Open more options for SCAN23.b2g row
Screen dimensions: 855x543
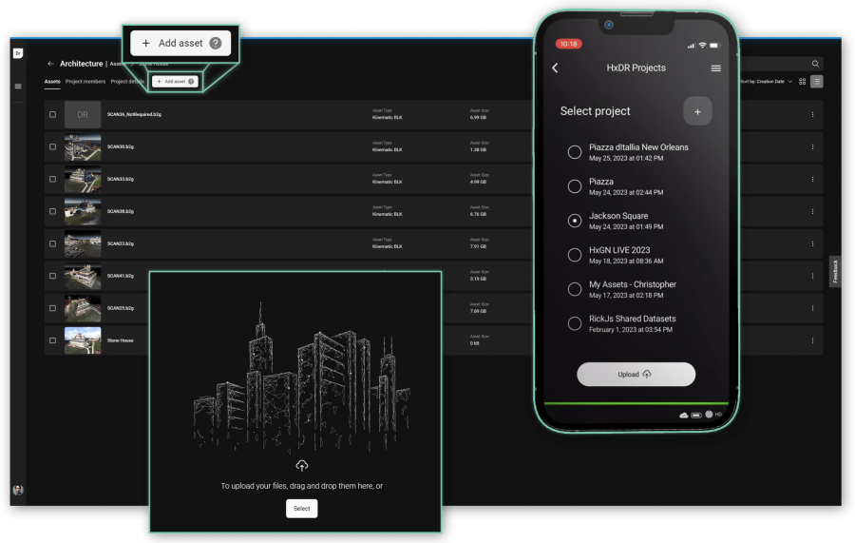(812, 243)
